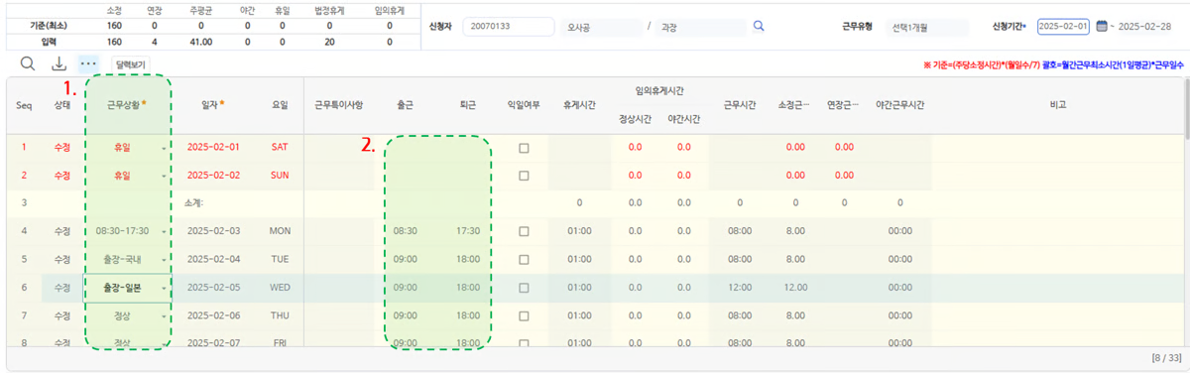The image size is (1190, 373).
Task: Open the calendar picker for 신청기간
Action: tap(1101, 27)
